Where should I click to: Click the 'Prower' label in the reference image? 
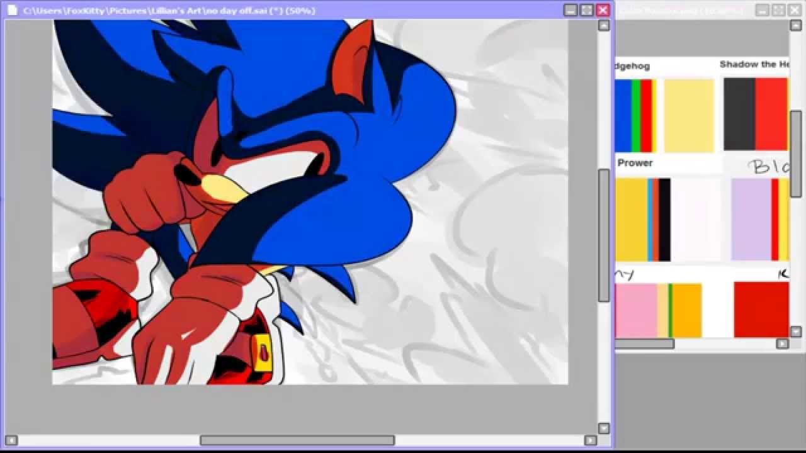tap(635, 163)
